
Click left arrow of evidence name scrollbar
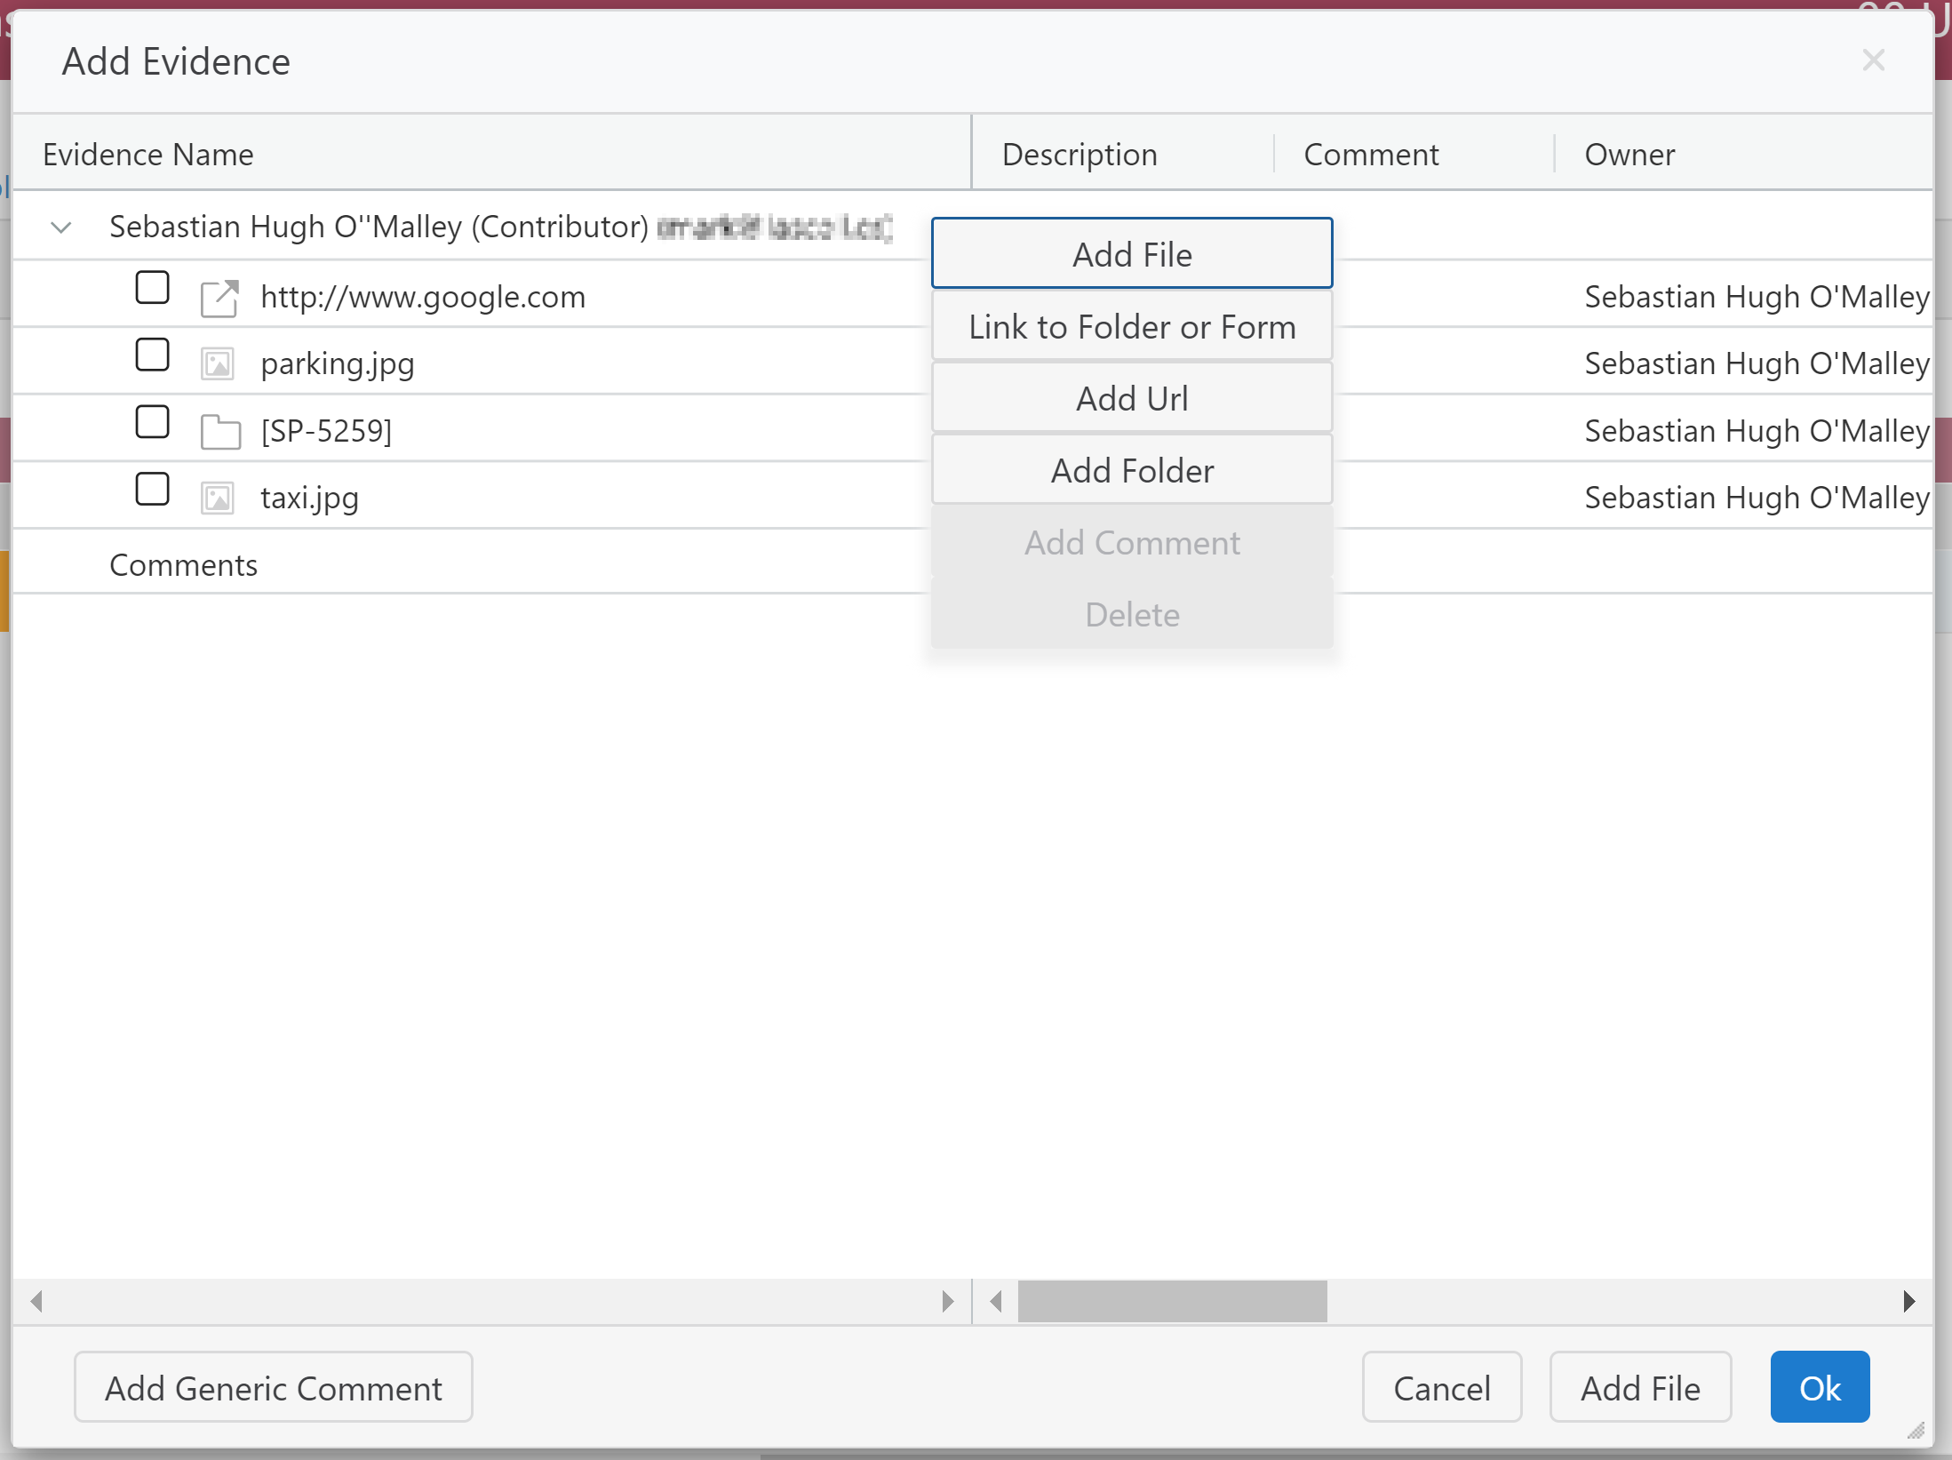(x=36, y=1302)
